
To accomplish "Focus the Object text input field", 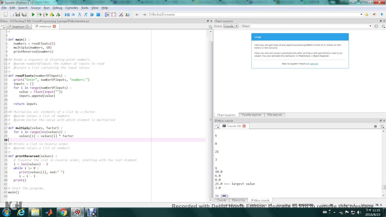I will point(309,26).
